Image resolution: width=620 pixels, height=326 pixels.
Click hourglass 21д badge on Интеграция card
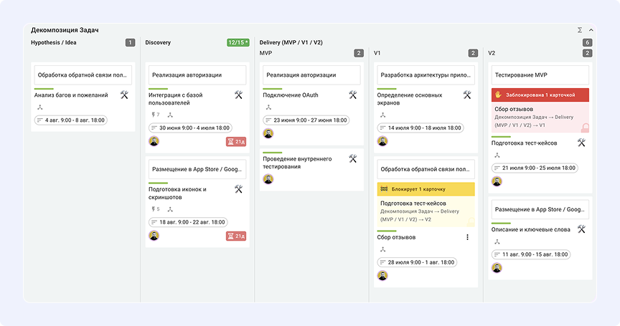236,142
